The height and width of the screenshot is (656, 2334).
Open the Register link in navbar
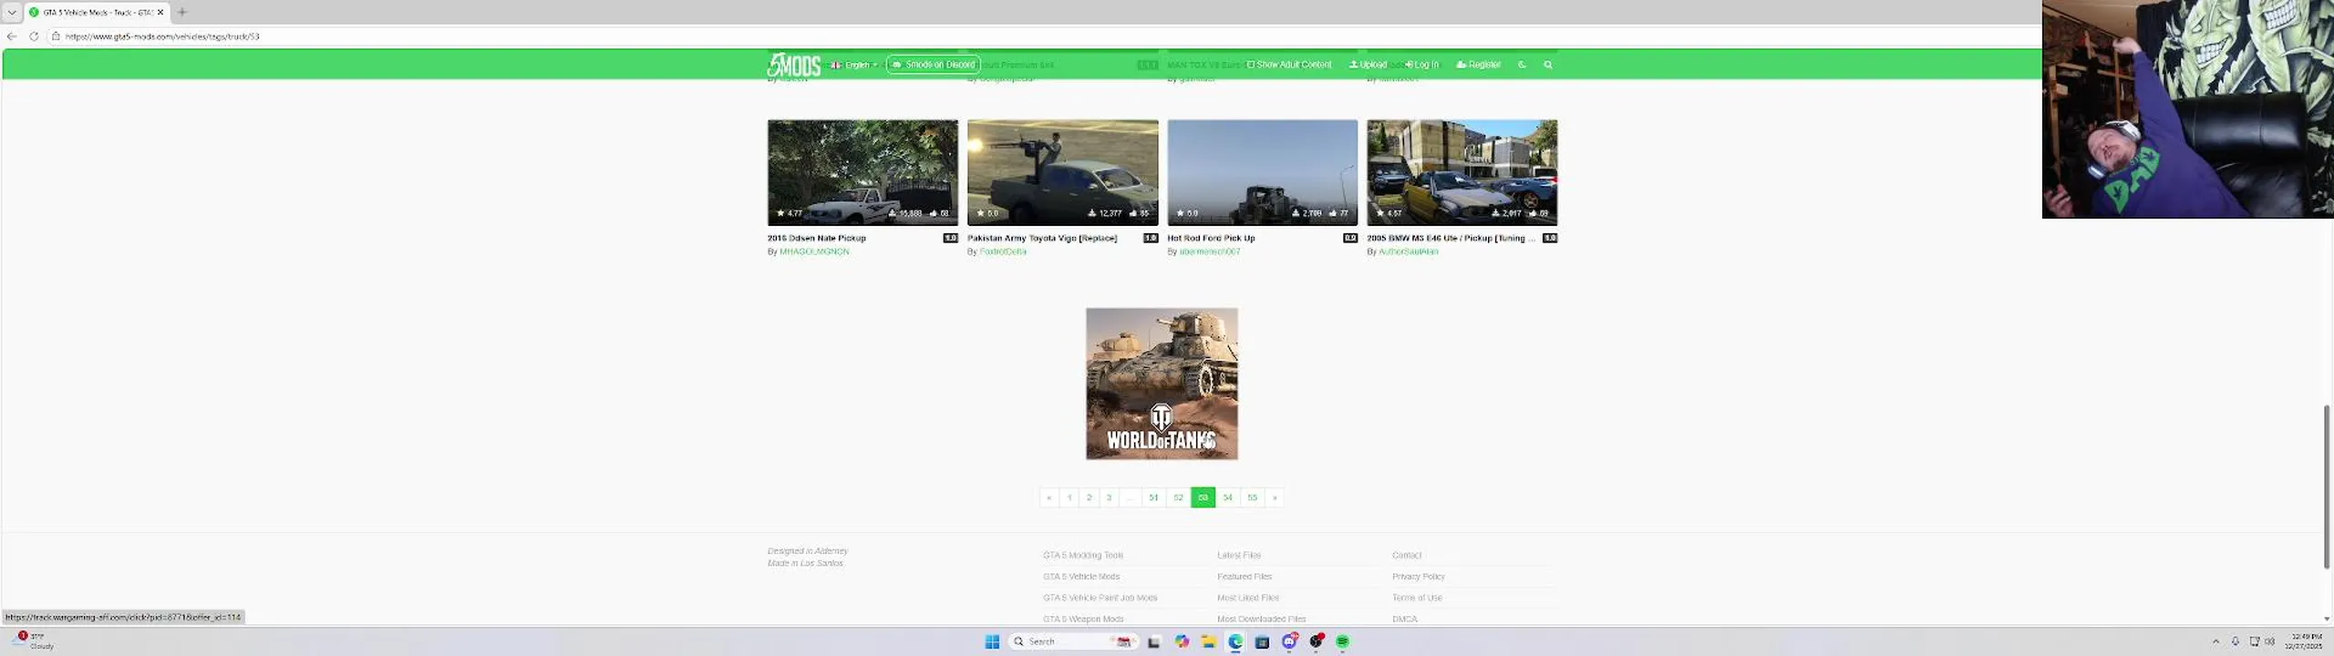(1479, 65)
